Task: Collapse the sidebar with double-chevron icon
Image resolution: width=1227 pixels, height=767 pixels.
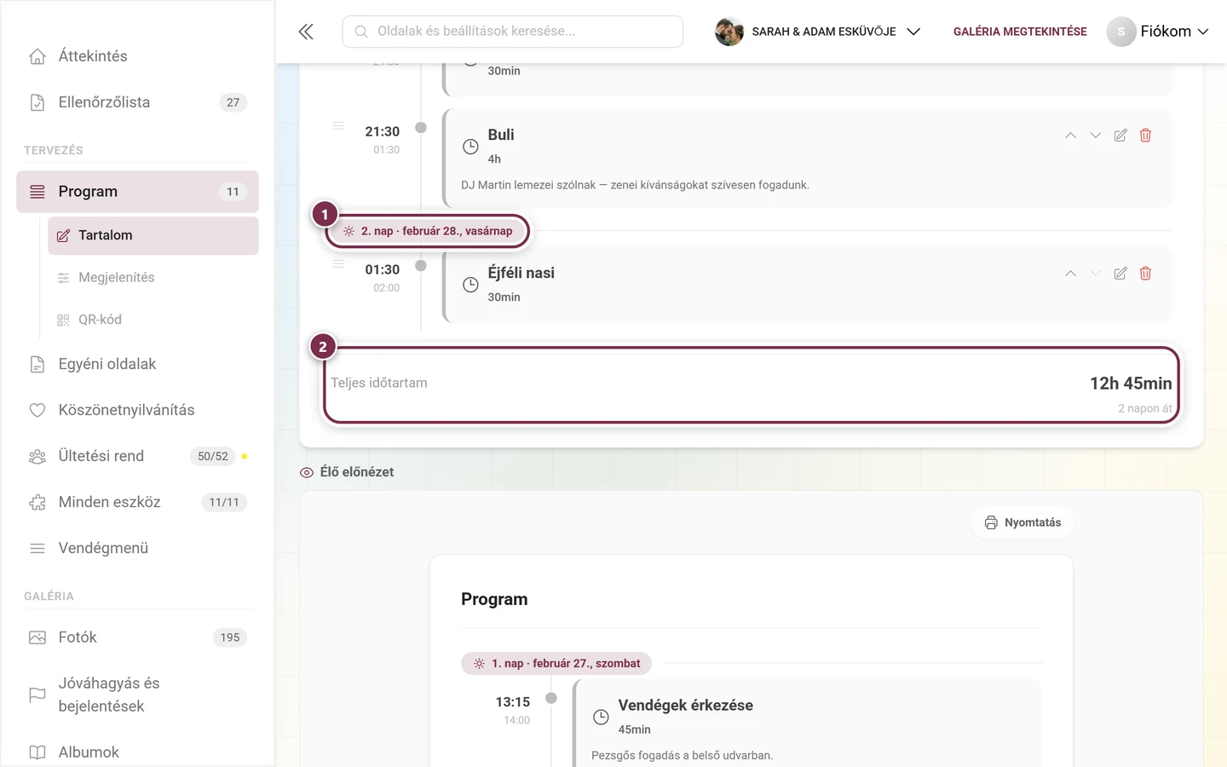Action: (306, 32)
